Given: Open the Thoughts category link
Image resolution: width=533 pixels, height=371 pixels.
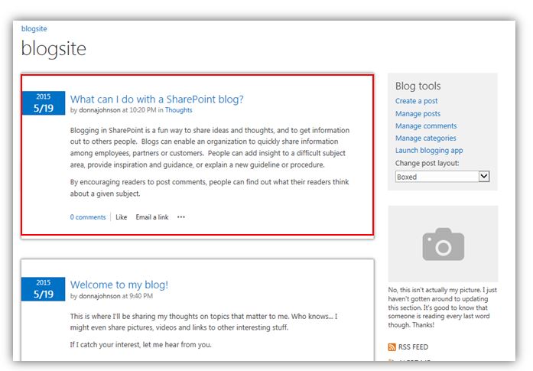Looking at the screenshot, I should (178, 110).
